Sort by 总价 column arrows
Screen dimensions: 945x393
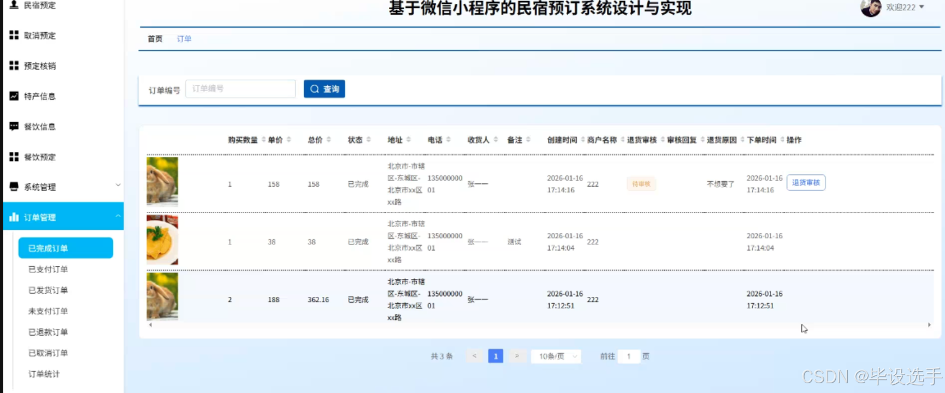pos(329,140)
